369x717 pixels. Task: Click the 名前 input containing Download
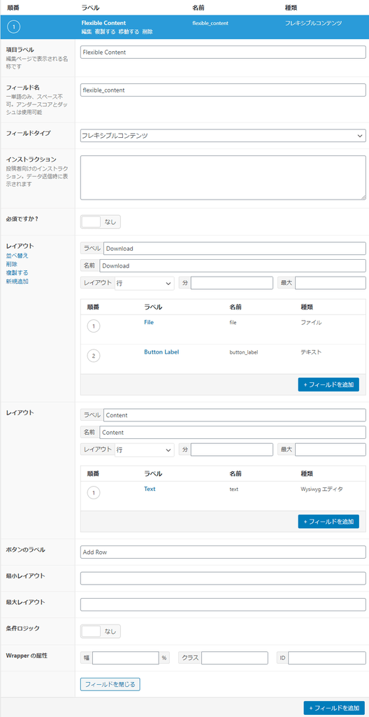[x=233, y=265]
